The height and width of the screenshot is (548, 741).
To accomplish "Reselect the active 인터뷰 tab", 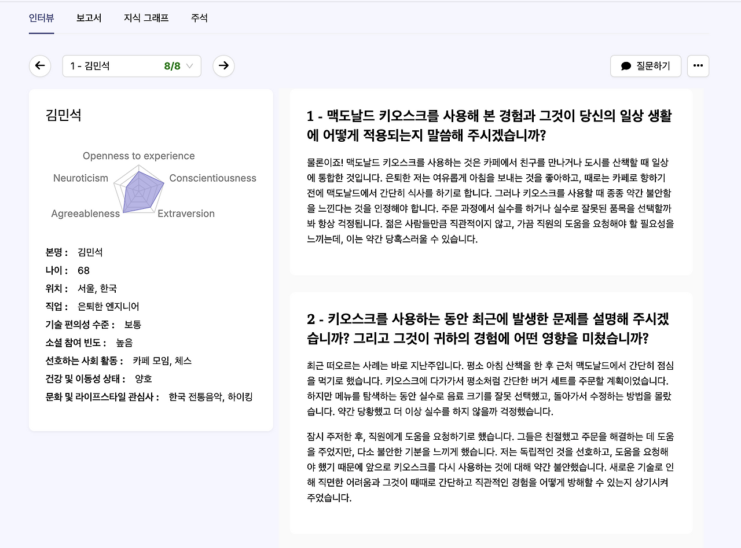I will pyautogui.click(x=41, y=18).
